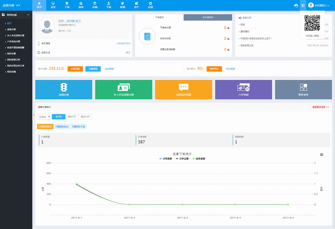Expand the 总代理张三 user menu
The image size is (335, 229).
point(318,6)
